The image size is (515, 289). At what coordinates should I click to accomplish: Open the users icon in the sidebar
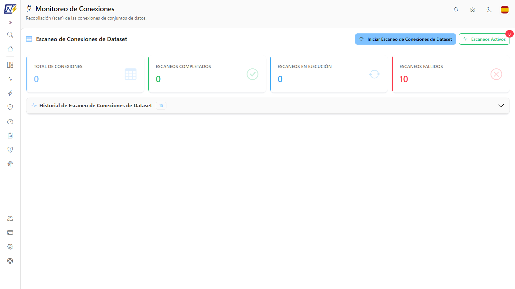click(10, 218)
